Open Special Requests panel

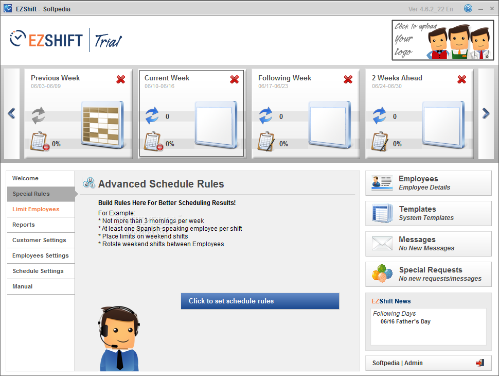coord(429,275)
